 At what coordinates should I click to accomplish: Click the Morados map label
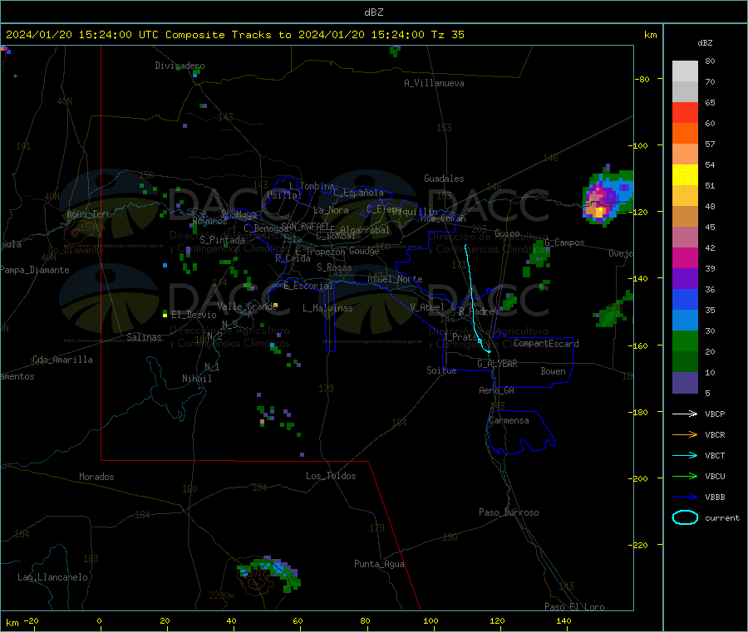pos(96,477)
